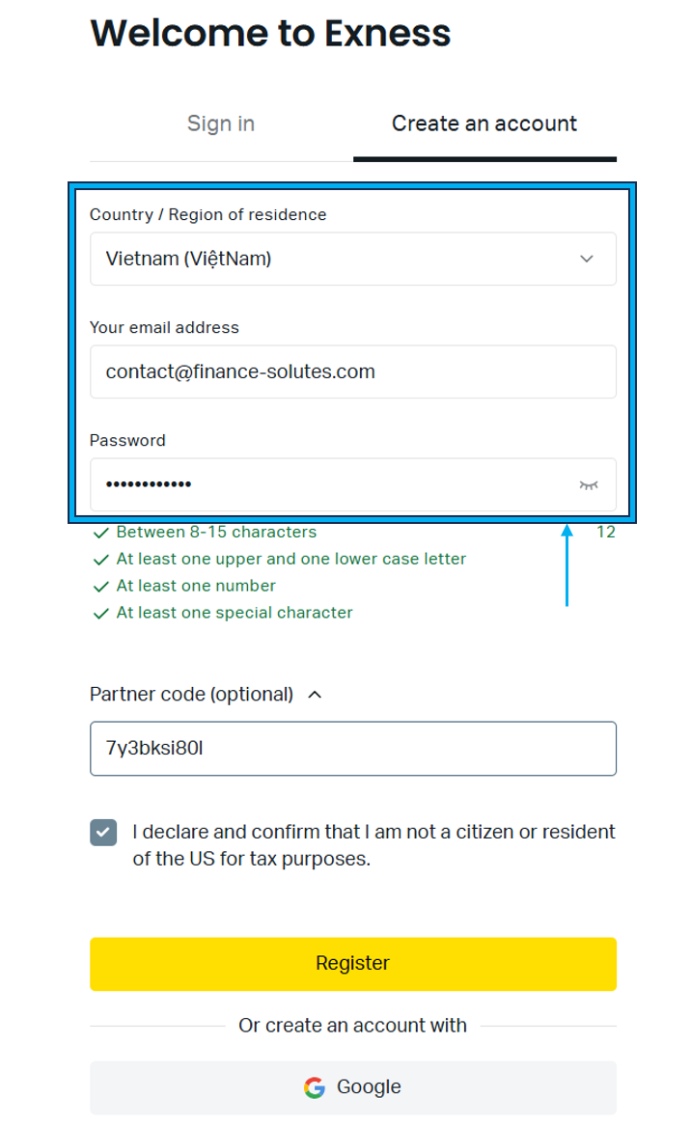Viewport: 691px width, 1126px height.
Task: Click the email address input field
Action: point(352,371)
